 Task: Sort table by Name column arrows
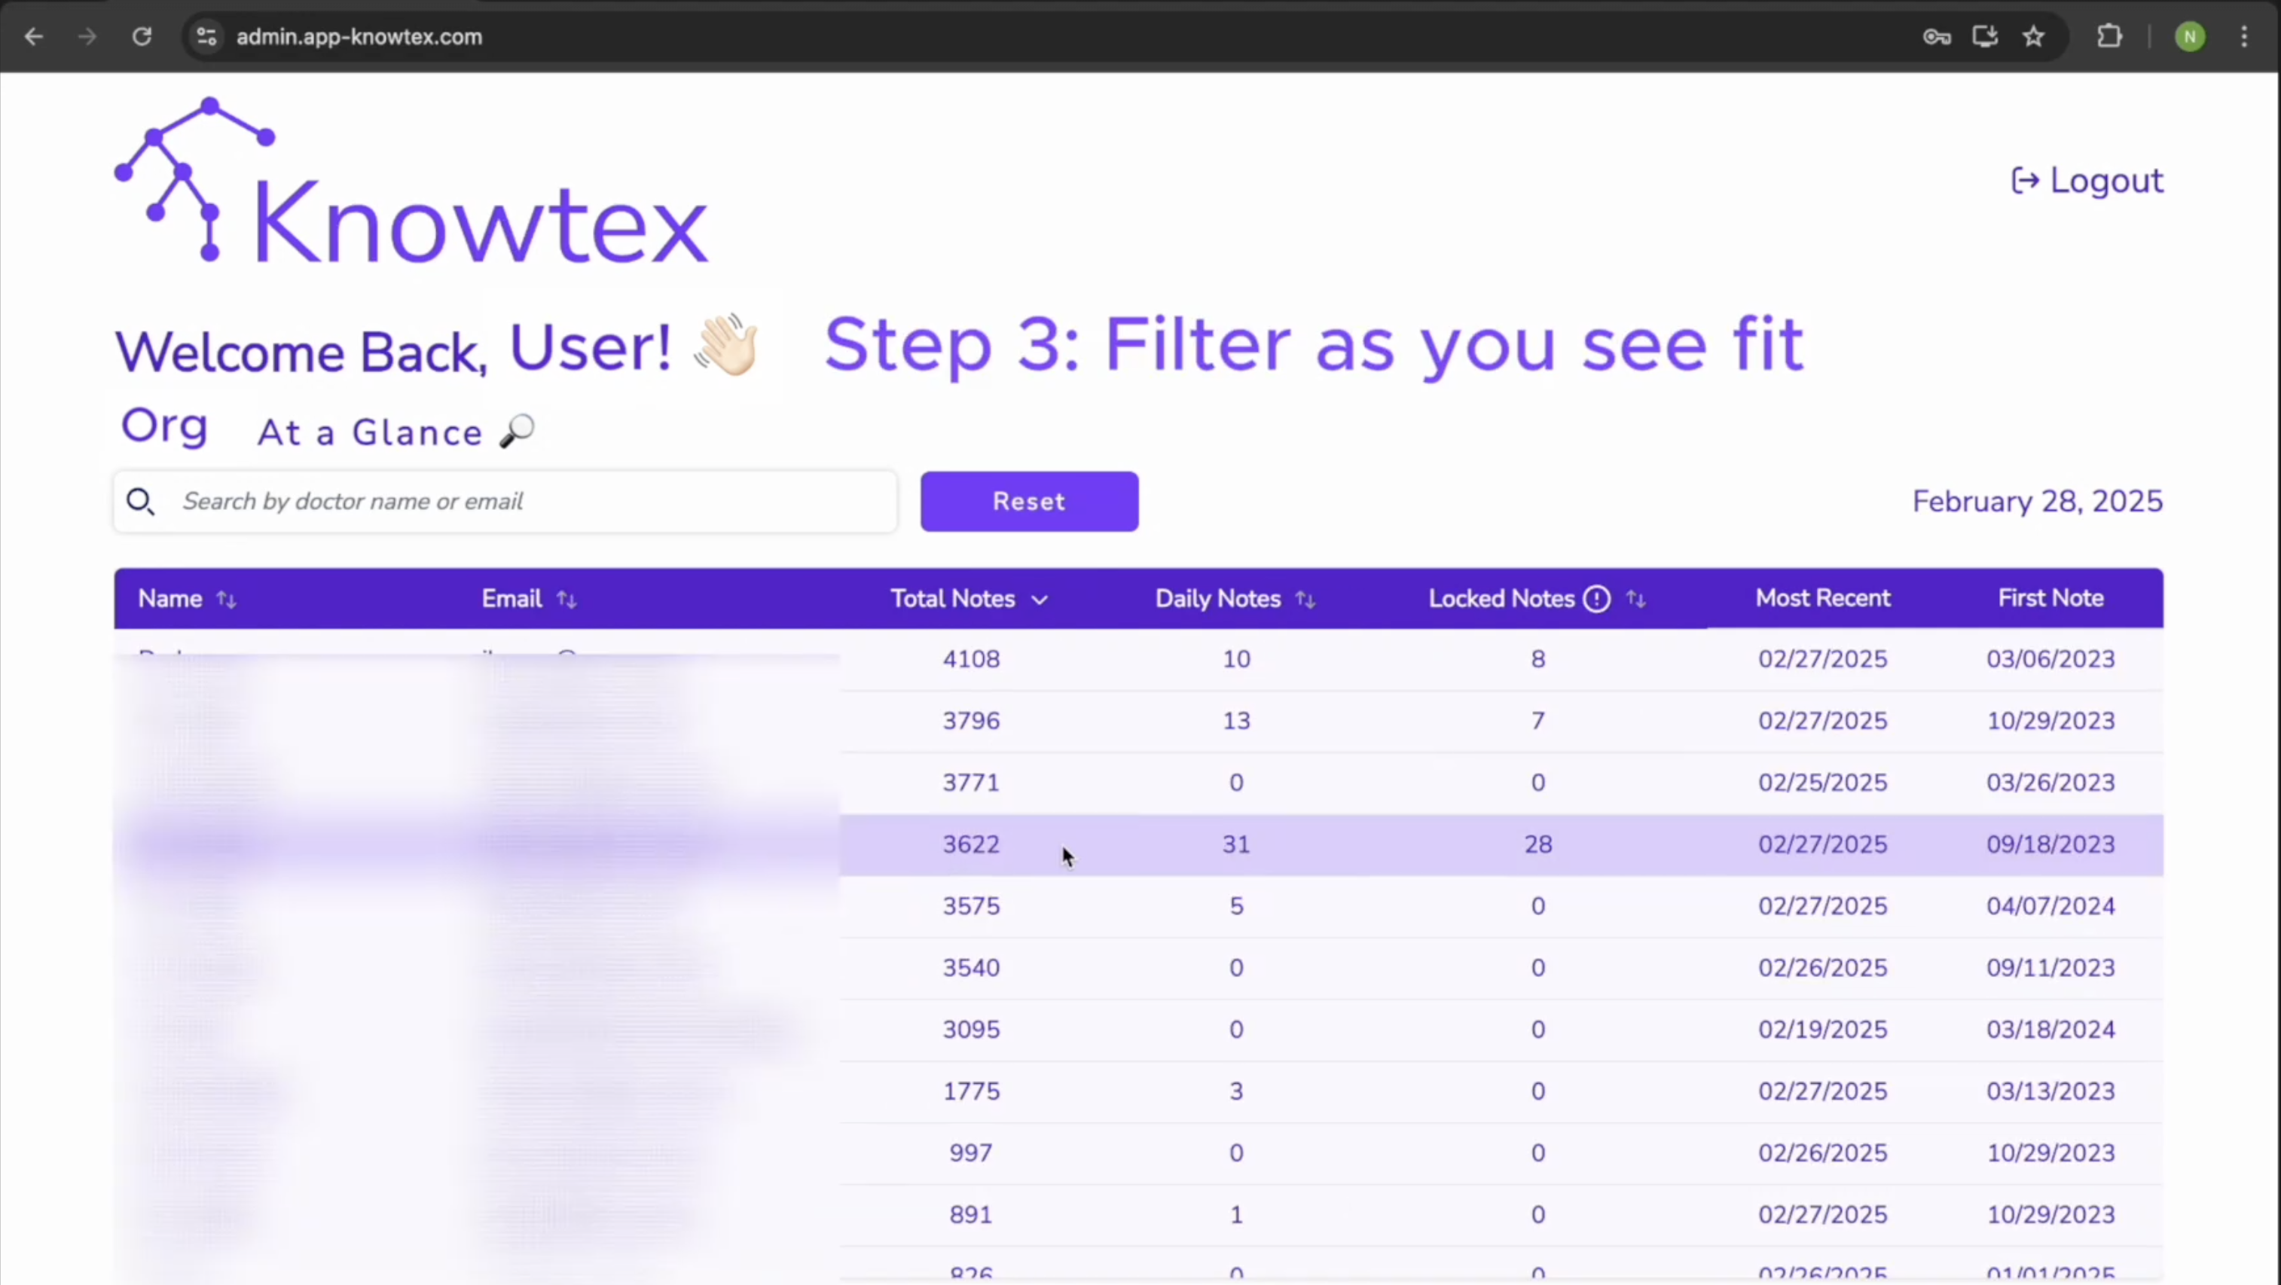pos(227,600)
